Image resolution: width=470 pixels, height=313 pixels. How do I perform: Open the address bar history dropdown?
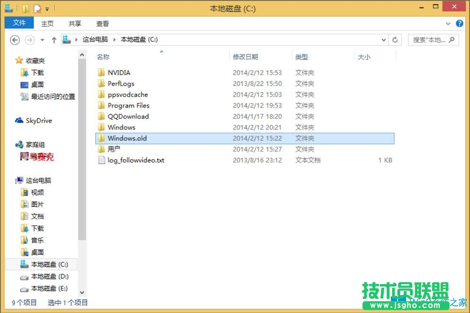(x=384, y=40)
